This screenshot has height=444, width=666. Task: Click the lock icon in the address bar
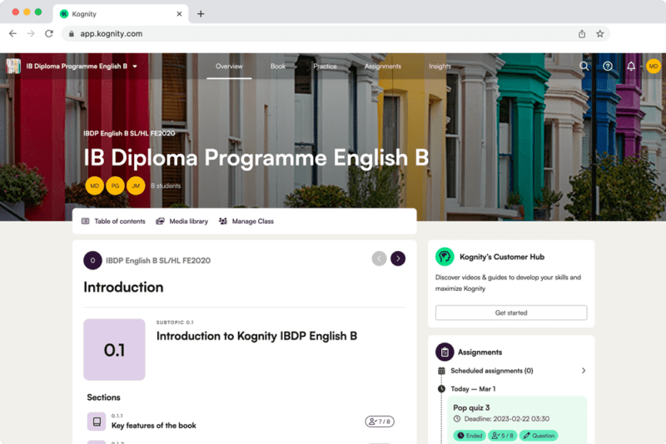tap(72, 34)
